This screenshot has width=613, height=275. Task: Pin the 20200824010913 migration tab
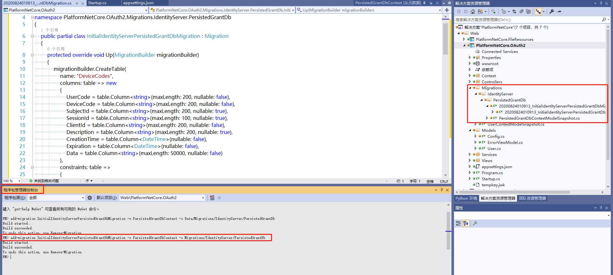point(77,3)
